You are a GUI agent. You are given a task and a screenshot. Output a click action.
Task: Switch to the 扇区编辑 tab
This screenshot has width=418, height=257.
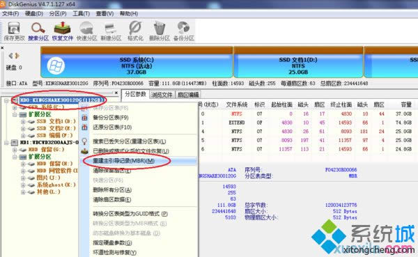(x=188, y=95)
